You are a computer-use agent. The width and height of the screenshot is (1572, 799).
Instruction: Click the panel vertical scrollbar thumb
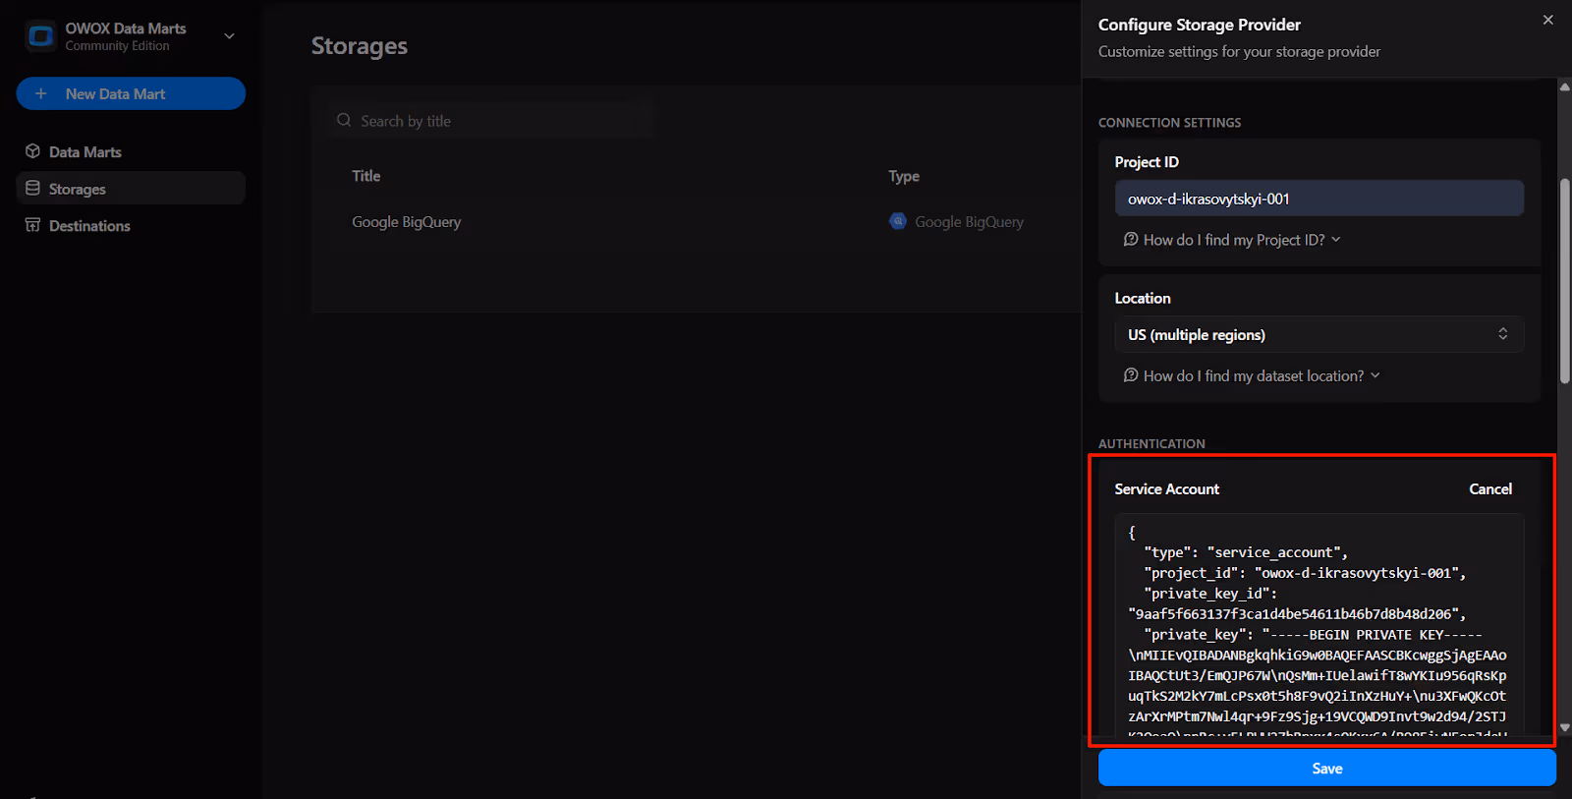pyautogui.click(x=1564, y=280)
